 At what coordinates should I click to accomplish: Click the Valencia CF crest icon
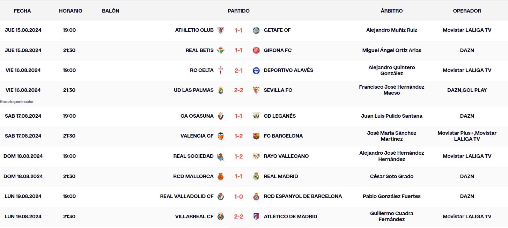[221, 136]
